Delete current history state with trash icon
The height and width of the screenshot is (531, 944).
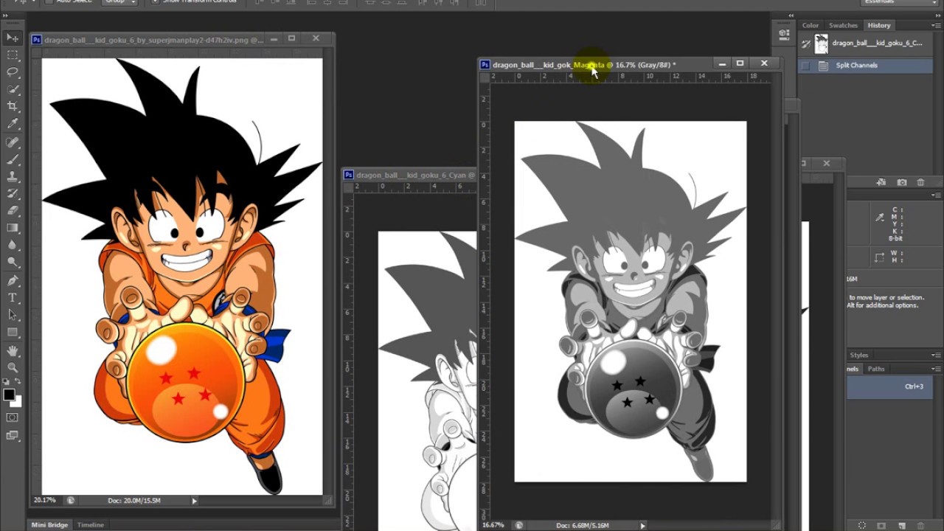coord(920,182)
